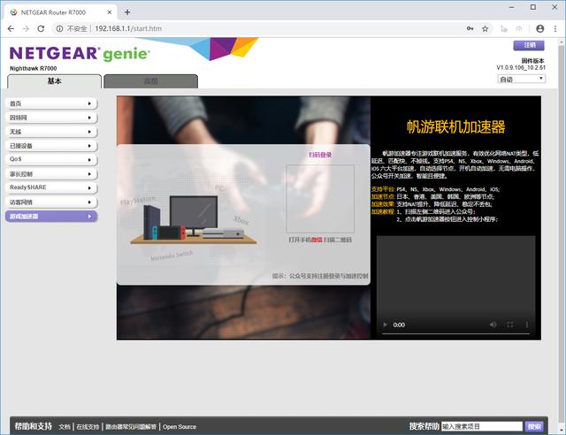Play the video tutorial

[x=385, y=324]
